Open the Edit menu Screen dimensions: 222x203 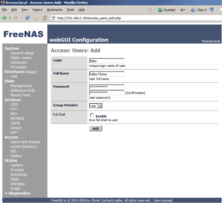coord(14,10)
